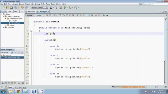Image resolution: width=168 pixels, height=94 pixels.
Task: Open the Profile Project dropdown arrow
Action: [x=78, y=8]
